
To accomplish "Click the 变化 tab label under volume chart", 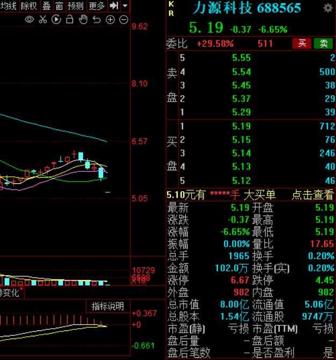I will pos(9,293).
